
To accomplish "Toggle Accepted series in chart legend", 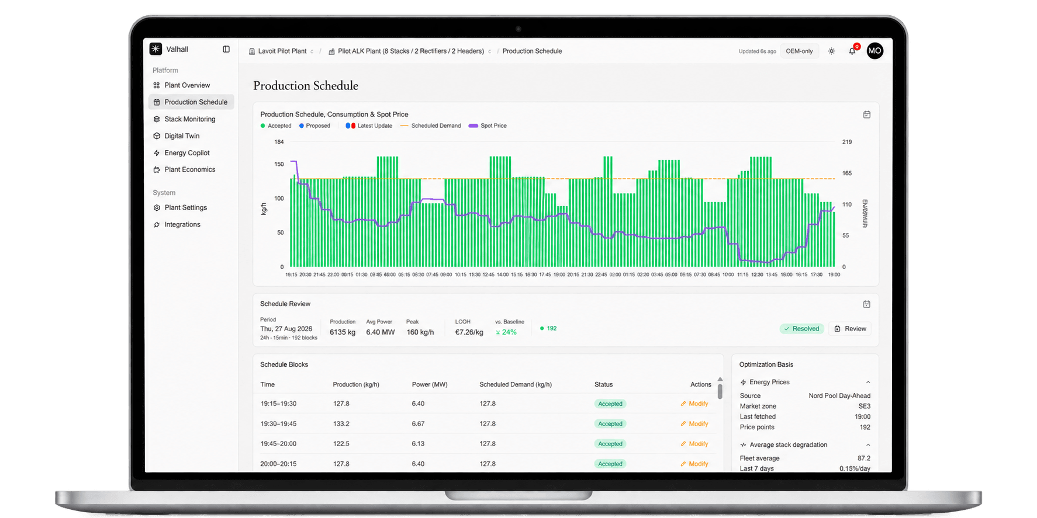I will tap(276, 126).
